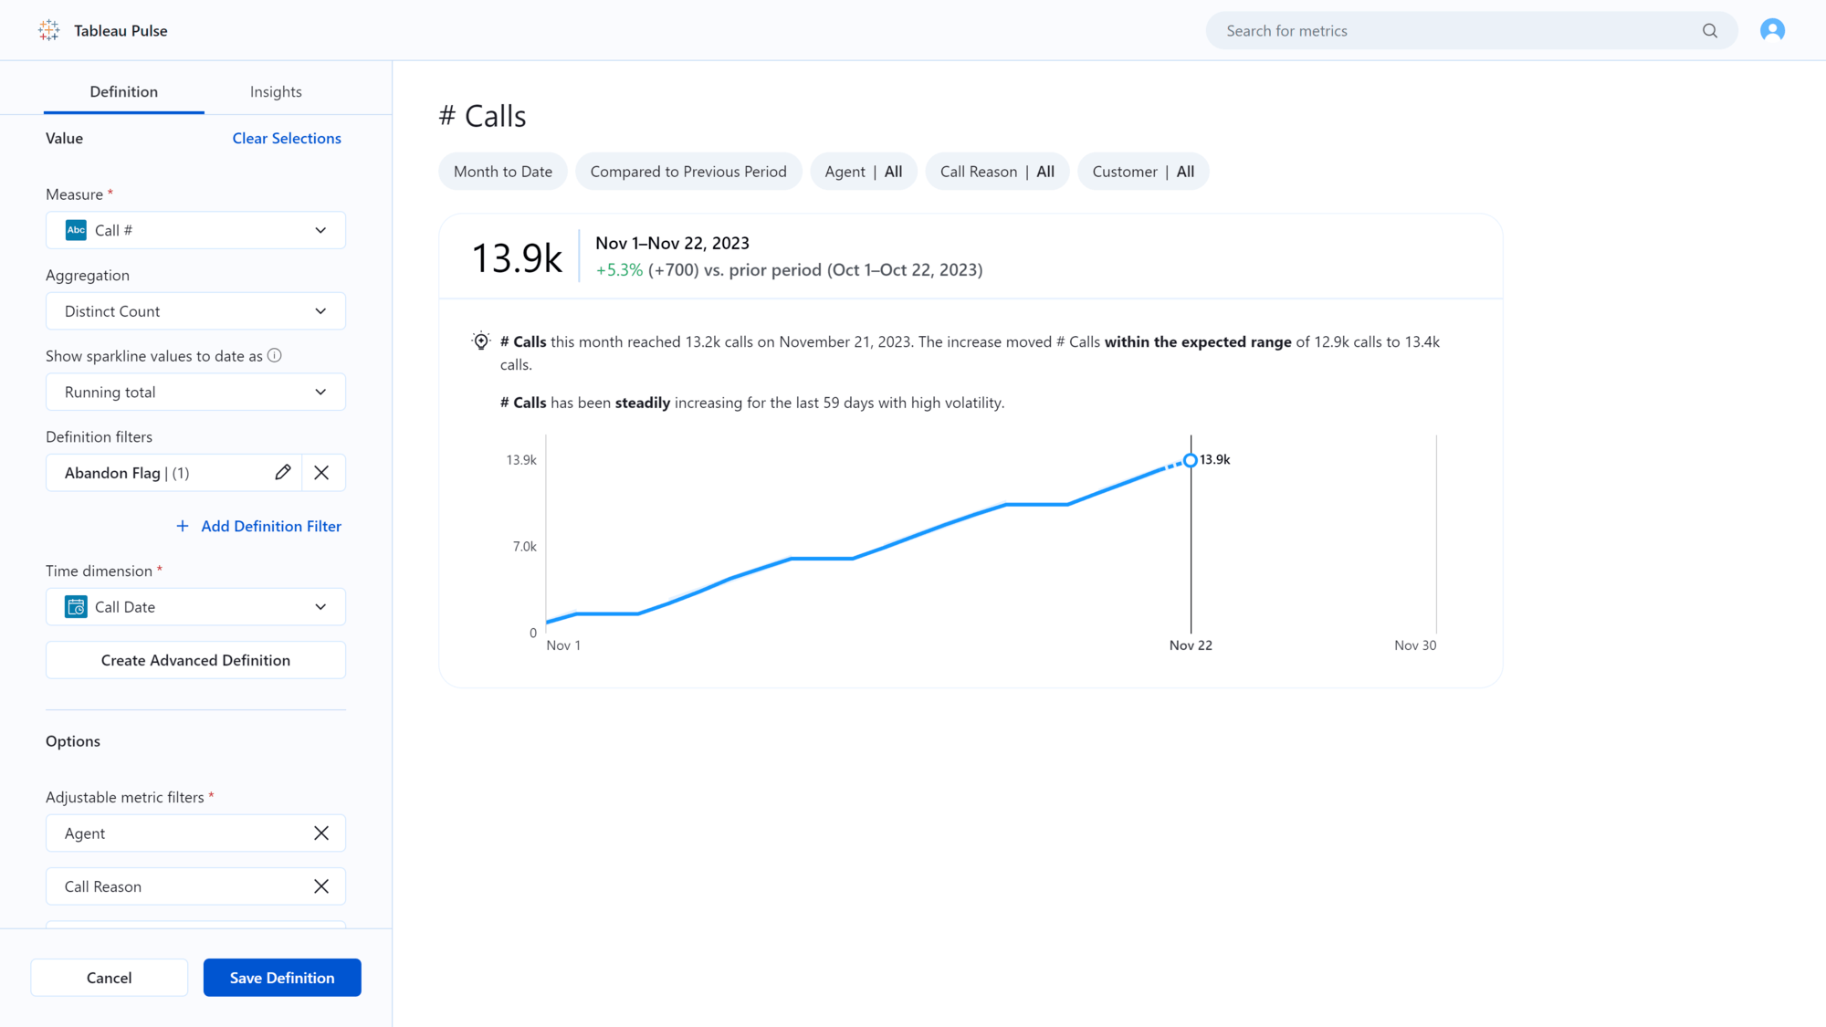Toggle the Call Reason filter to All

[x=997, y=171]
